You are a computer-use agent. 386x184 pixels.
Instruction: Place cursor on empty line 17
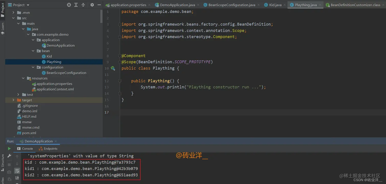click(x=253, y=112)
